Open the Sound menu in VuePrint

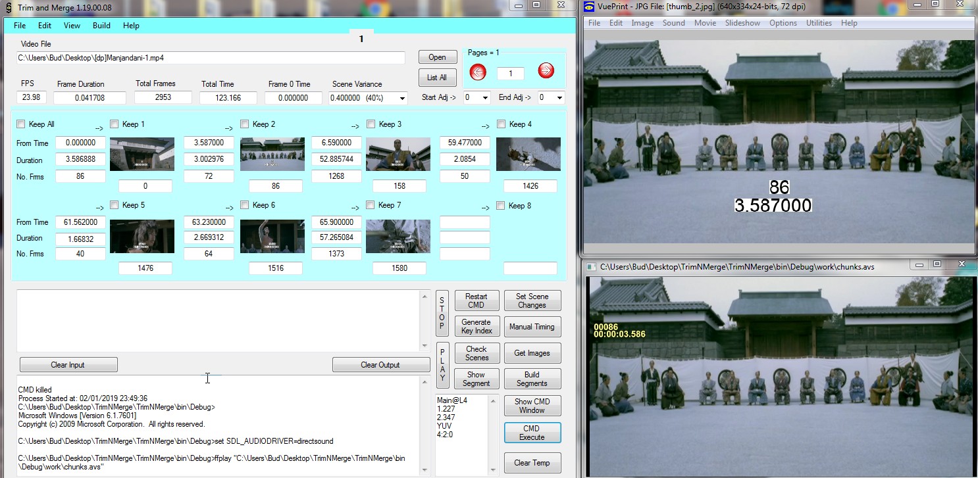[x=674, y=23]
